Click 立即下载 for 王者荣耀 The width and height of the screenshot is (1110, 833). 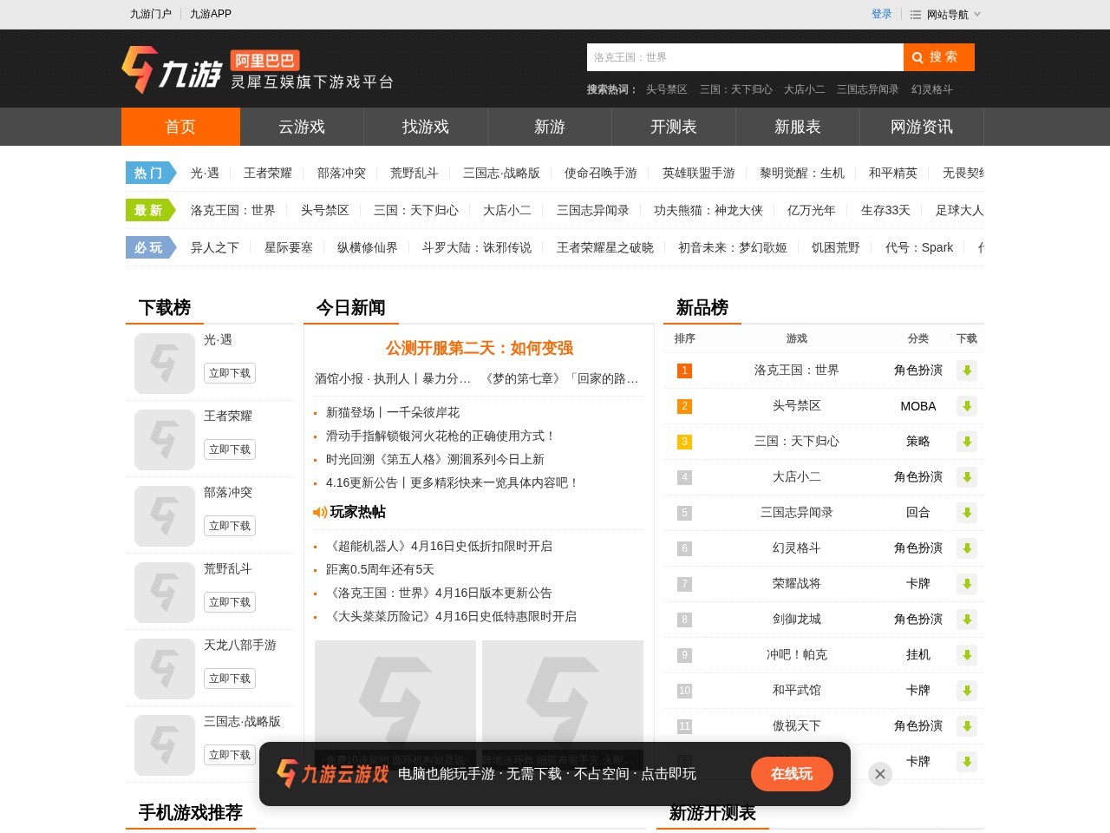coord(229,449)
